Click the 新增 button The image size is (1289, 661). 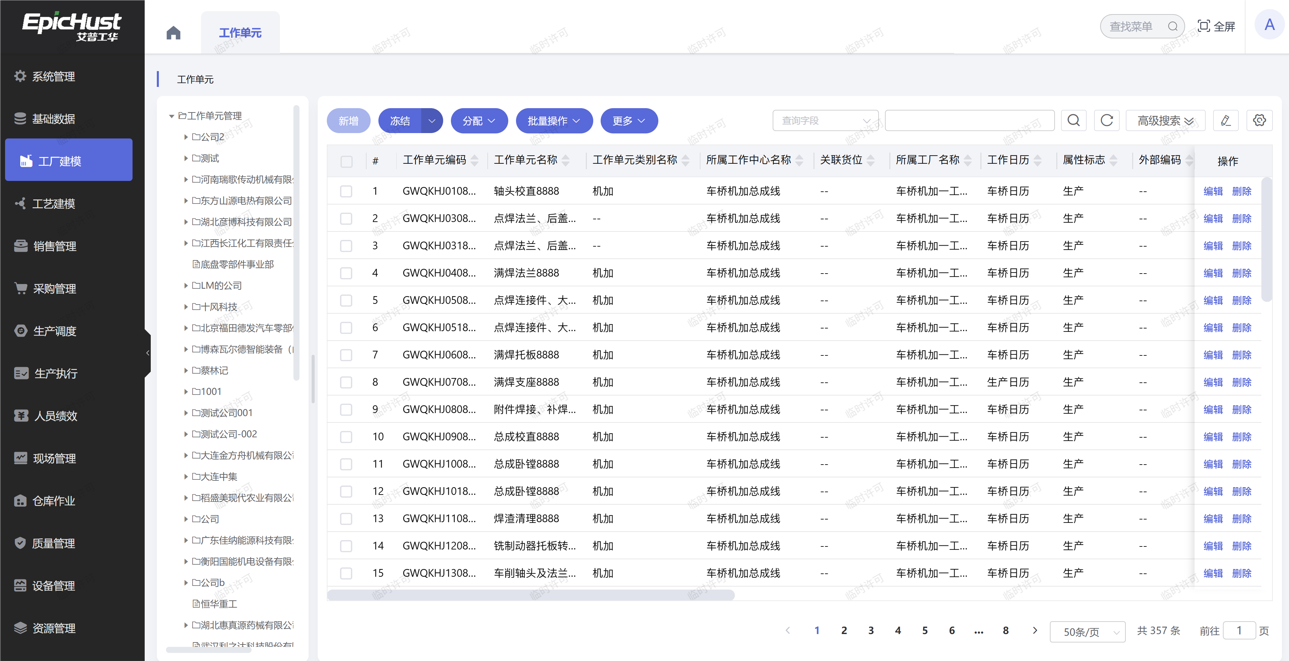348,121
